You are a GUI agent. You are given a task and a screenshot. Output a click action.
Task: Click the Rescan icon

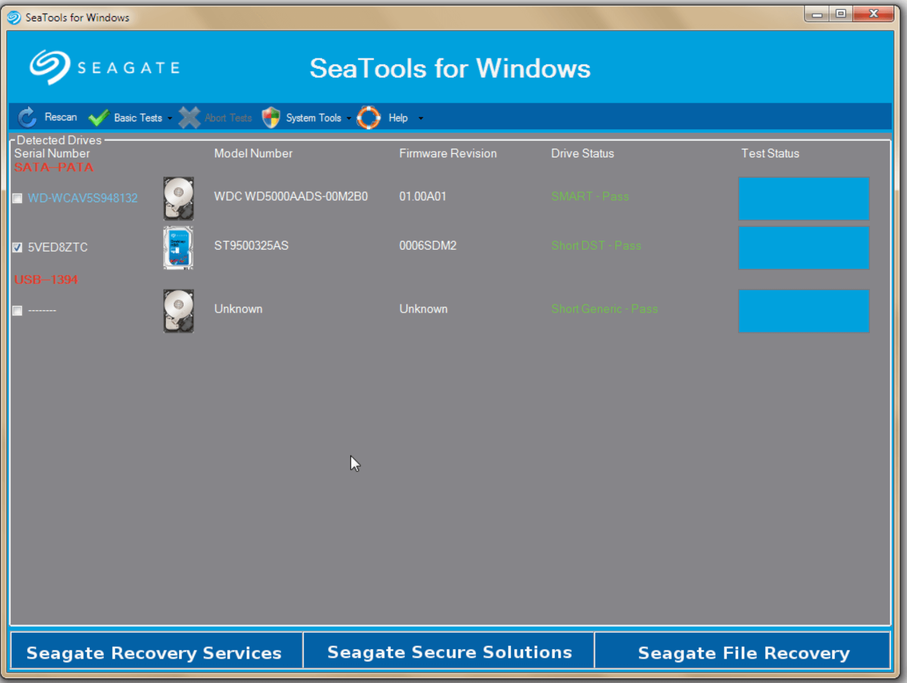pos(27,117)
